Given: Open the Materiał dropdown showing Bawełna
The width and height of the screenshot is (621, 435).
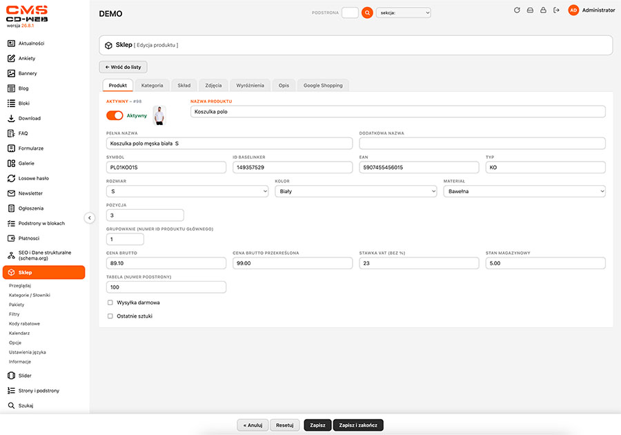Looking at the screenshot, I should (x=524, y=191).
